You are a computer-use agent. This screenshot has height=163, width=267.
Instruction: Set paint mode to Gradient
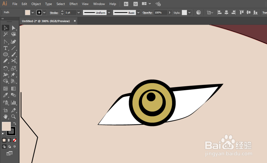point(9,140)
